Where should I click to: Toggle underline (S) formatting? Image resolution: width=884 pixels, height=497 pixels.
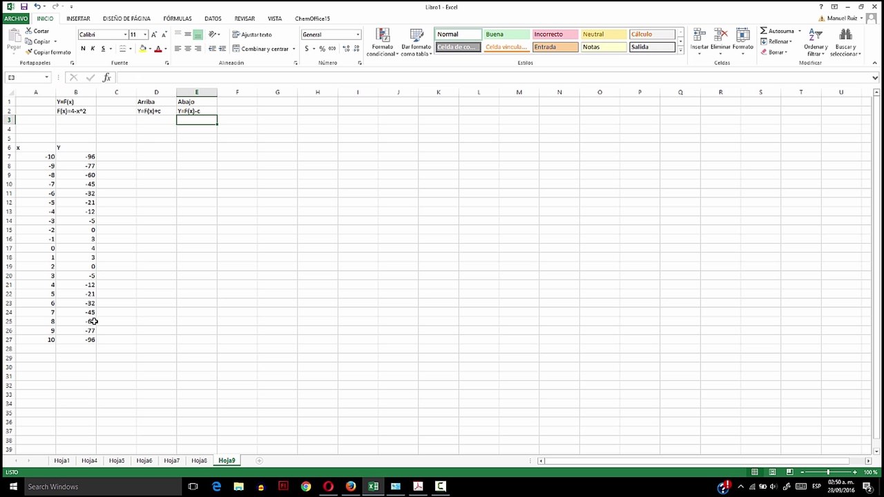[103, 49]
